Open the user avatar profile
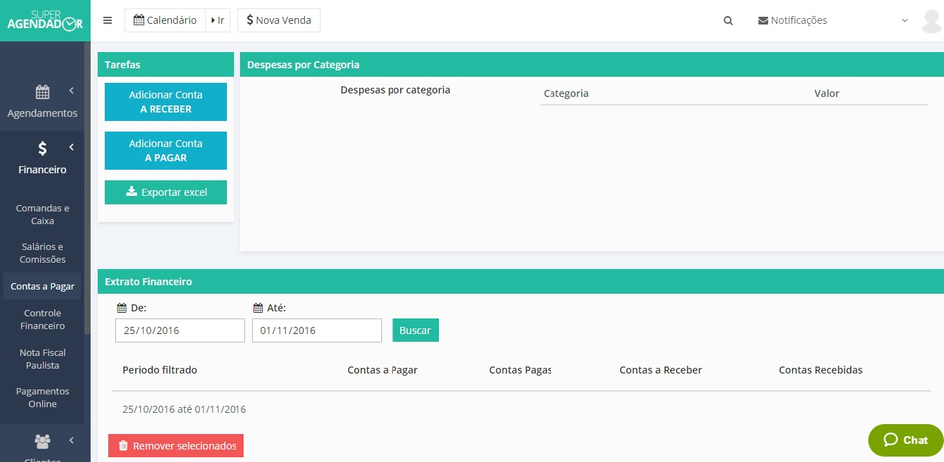The image size is (944, 462). [930, 20]
